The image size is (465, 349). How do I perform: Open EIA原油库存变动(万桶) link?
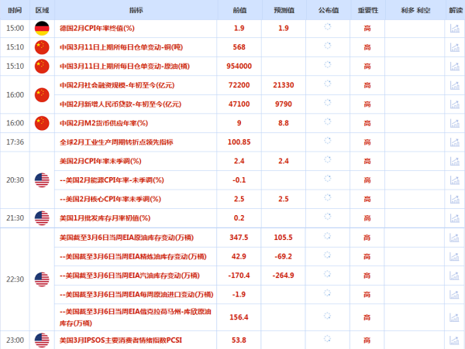point(126,238)
